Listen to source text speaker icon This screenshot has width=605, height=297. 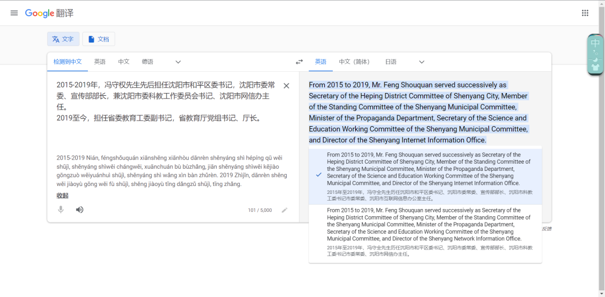pyautogui.click(x=80, y=210)
